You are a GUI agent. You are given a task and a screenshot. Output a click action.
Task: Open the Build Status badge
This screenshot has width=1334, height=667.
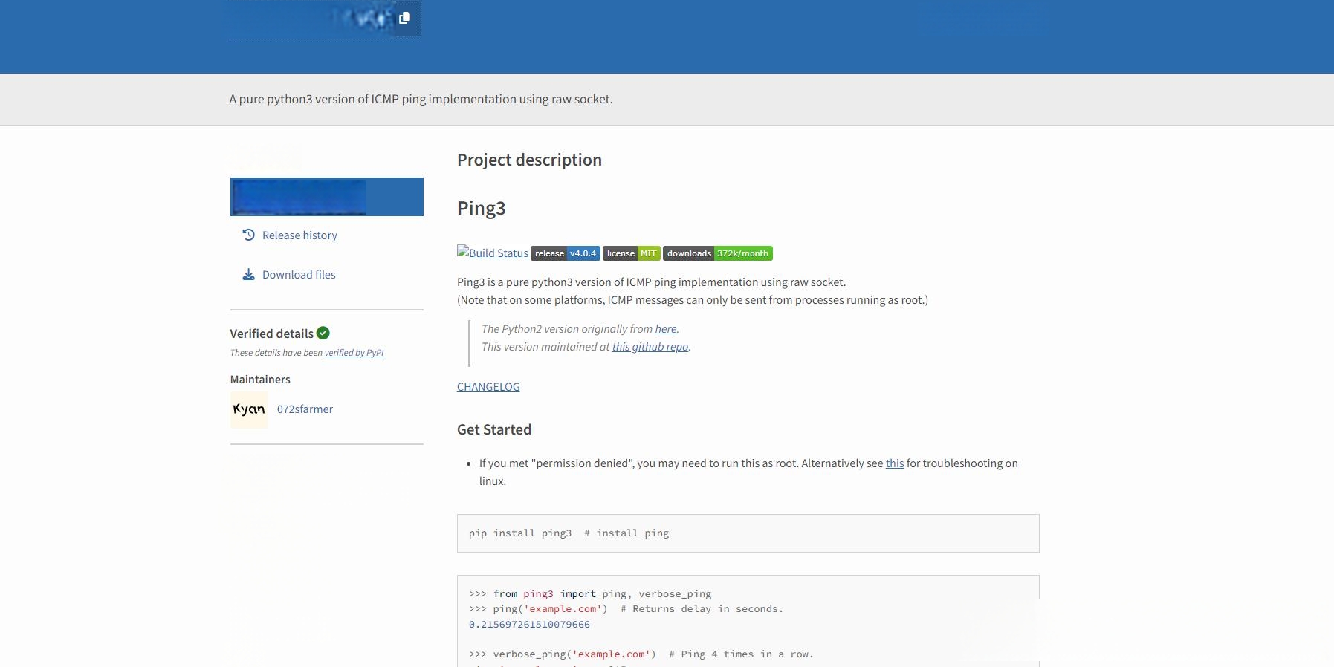coord(493,253)
